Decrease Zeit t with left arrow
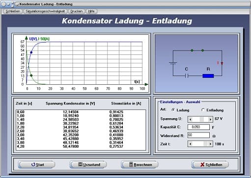The width and height of the screenshot is (251, 178). (190, 144)
